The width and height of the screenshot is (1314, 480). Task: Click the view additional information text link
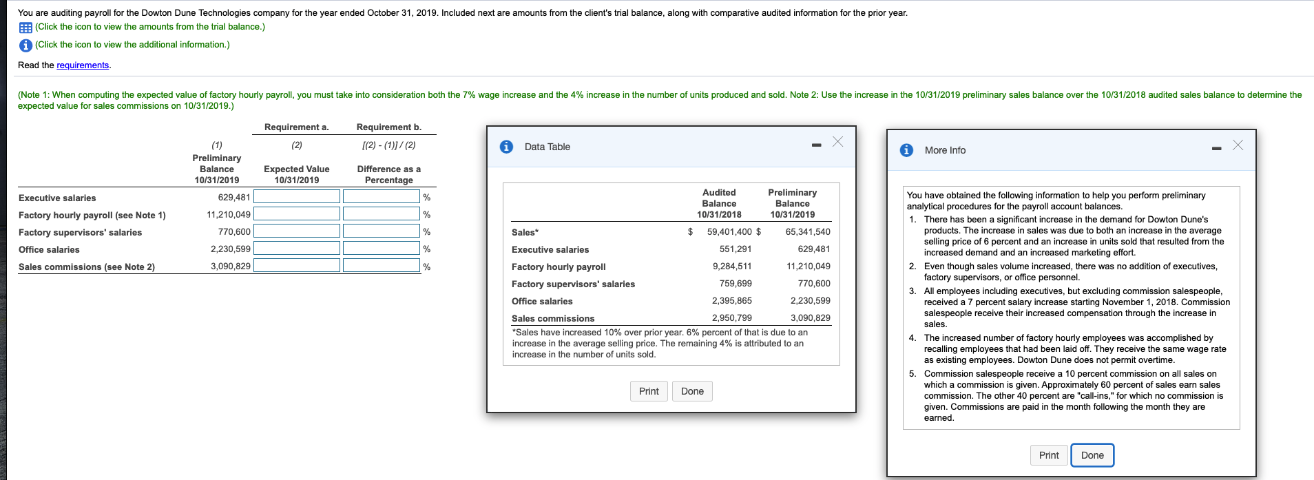pos(132,45)
